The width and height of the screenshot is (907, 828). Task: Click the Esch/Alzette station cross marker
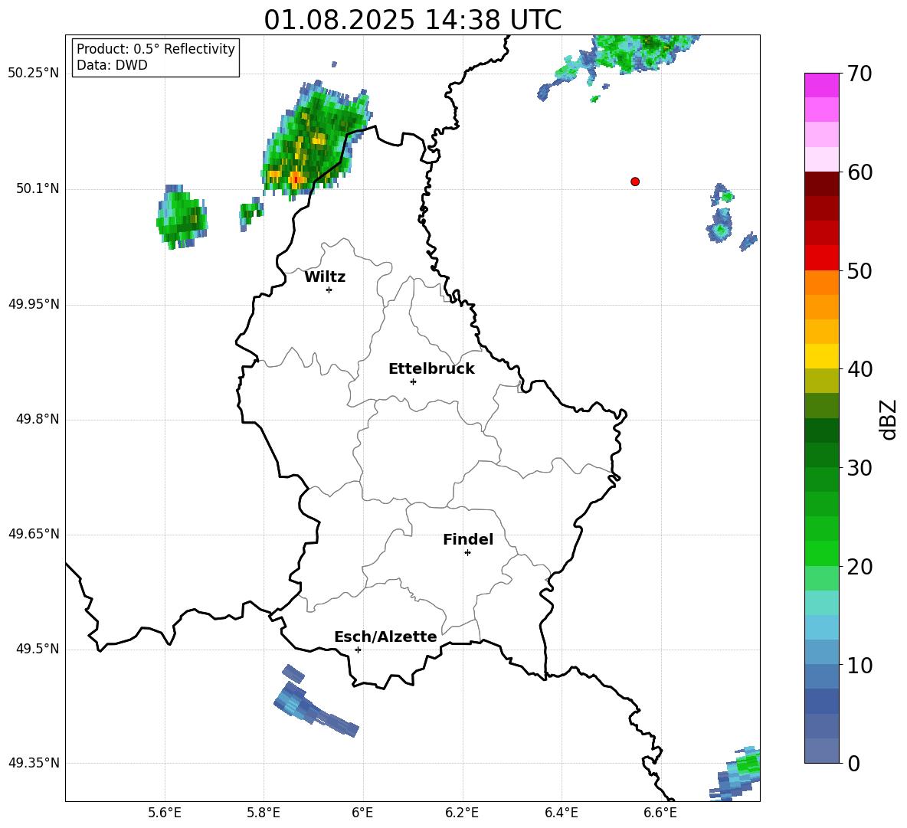click(x=358, y=650)
